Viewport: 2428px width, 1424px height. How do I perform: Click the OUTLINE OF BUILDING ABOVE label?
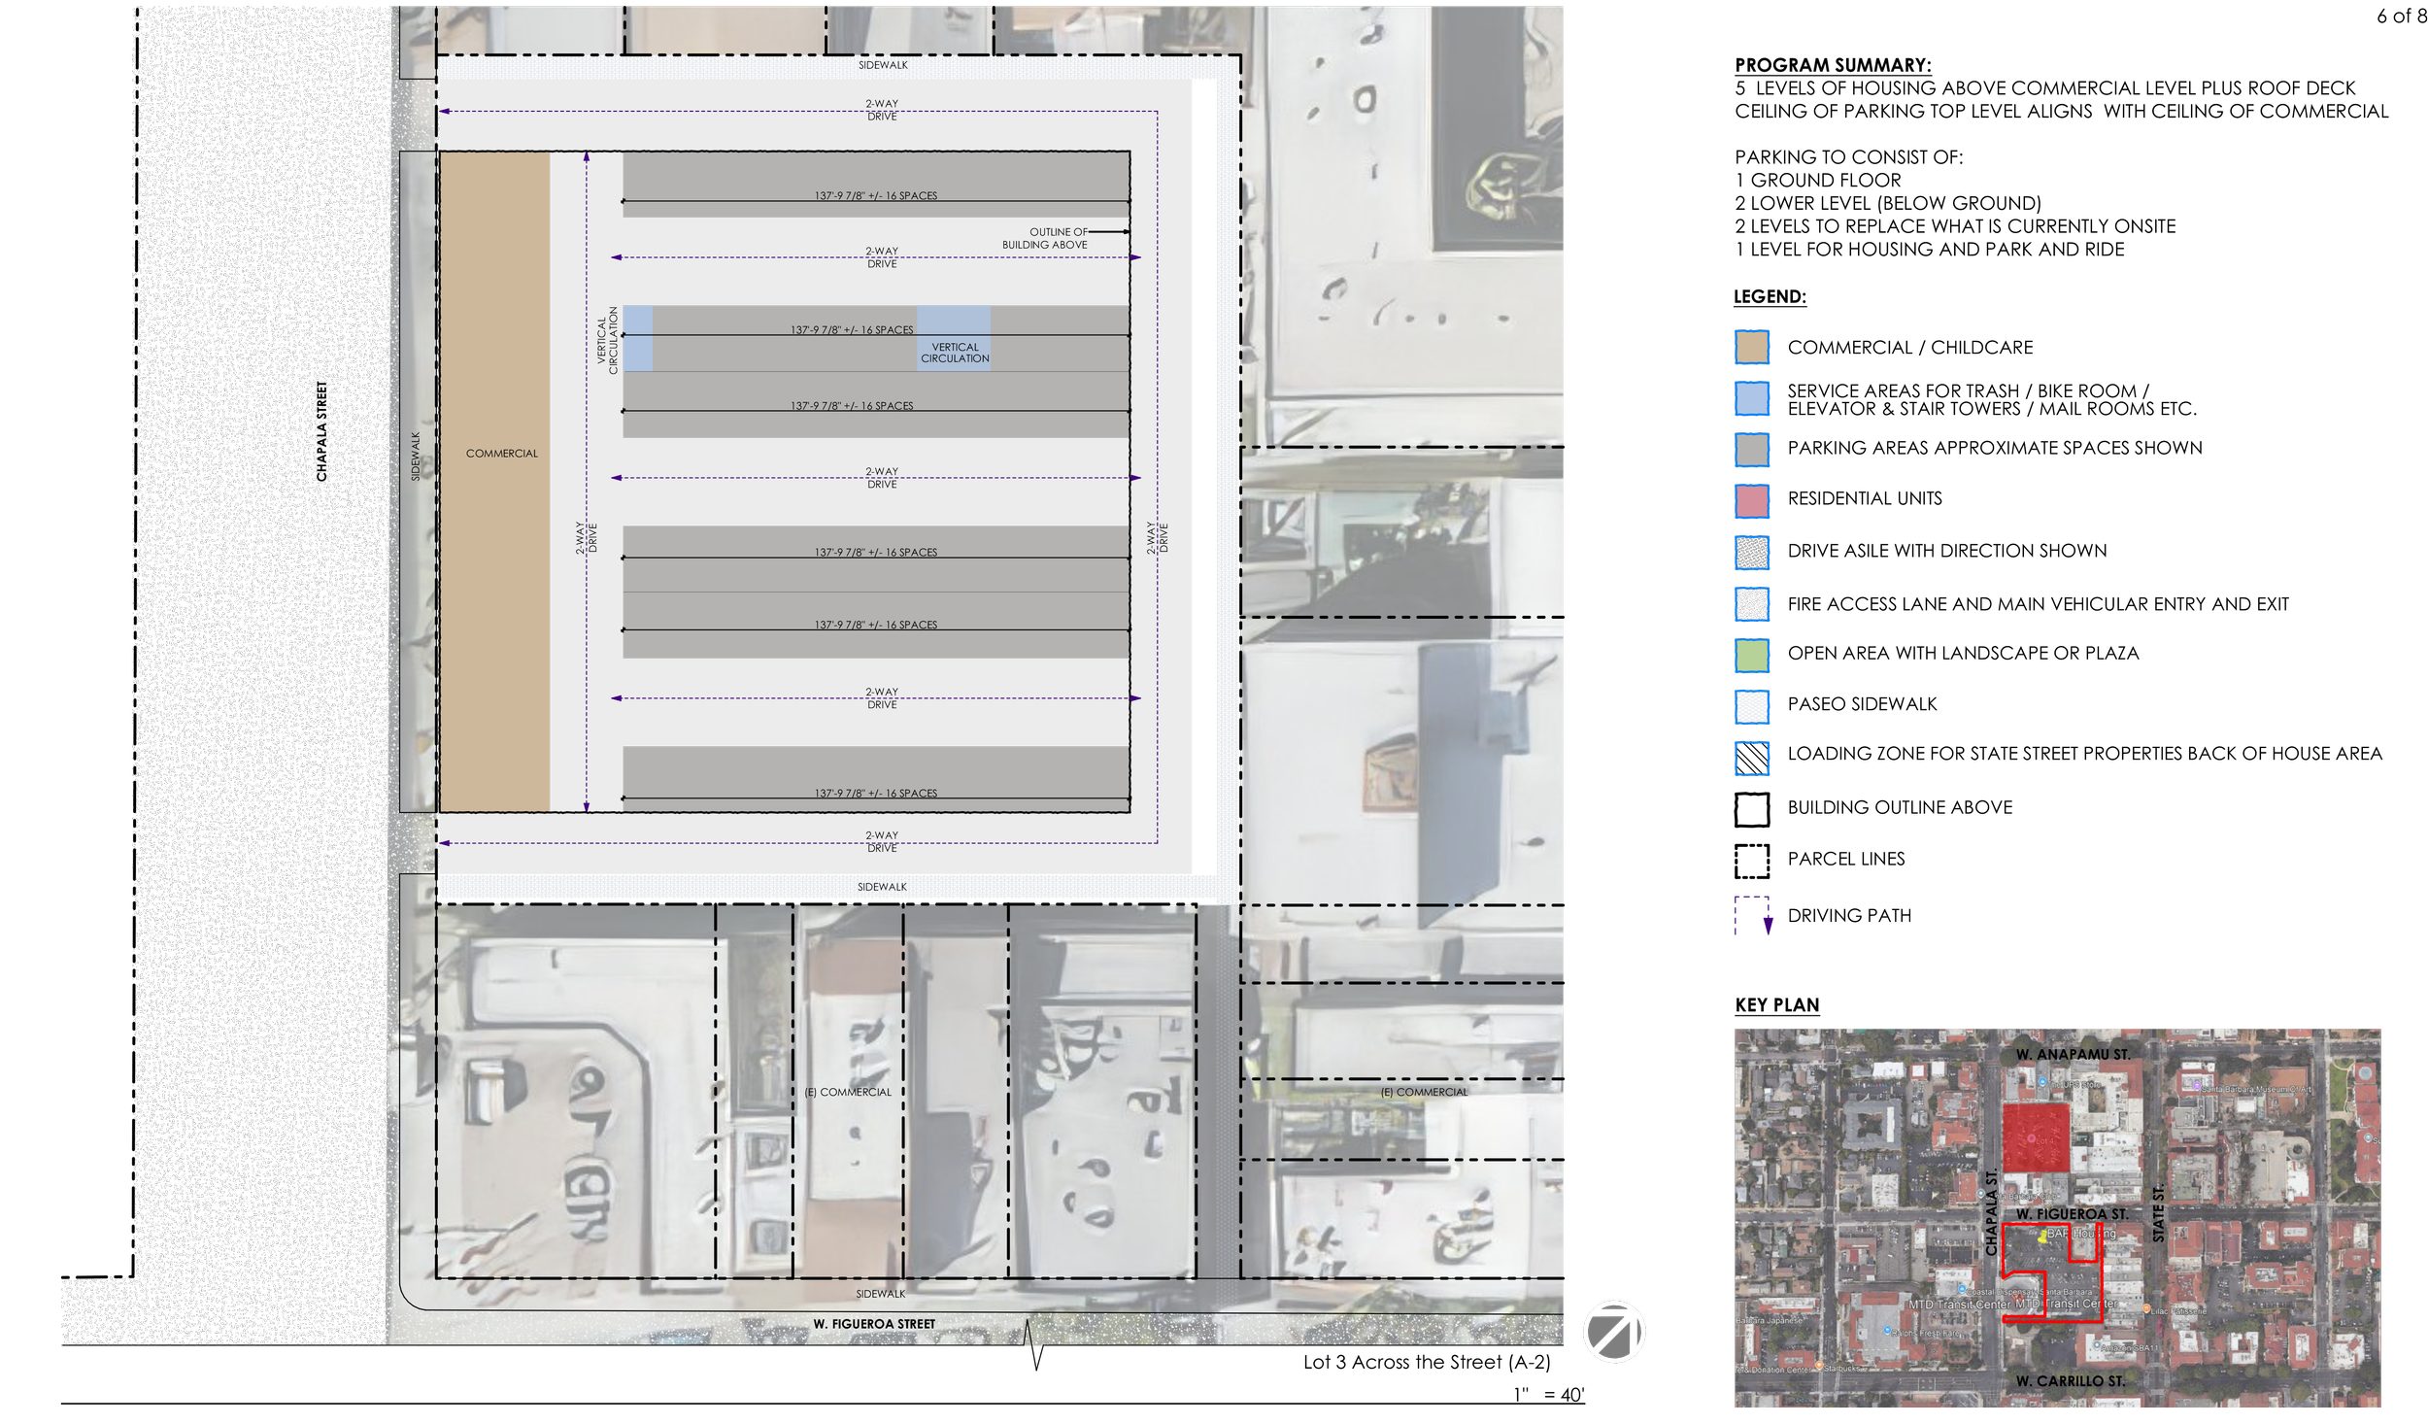[x=1045, y=238]
